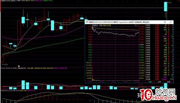Image resolution: width=180 pixels, height=103 pixels.
Task: Click the 0.00% baseline percent label
Action: coord(141,45)
